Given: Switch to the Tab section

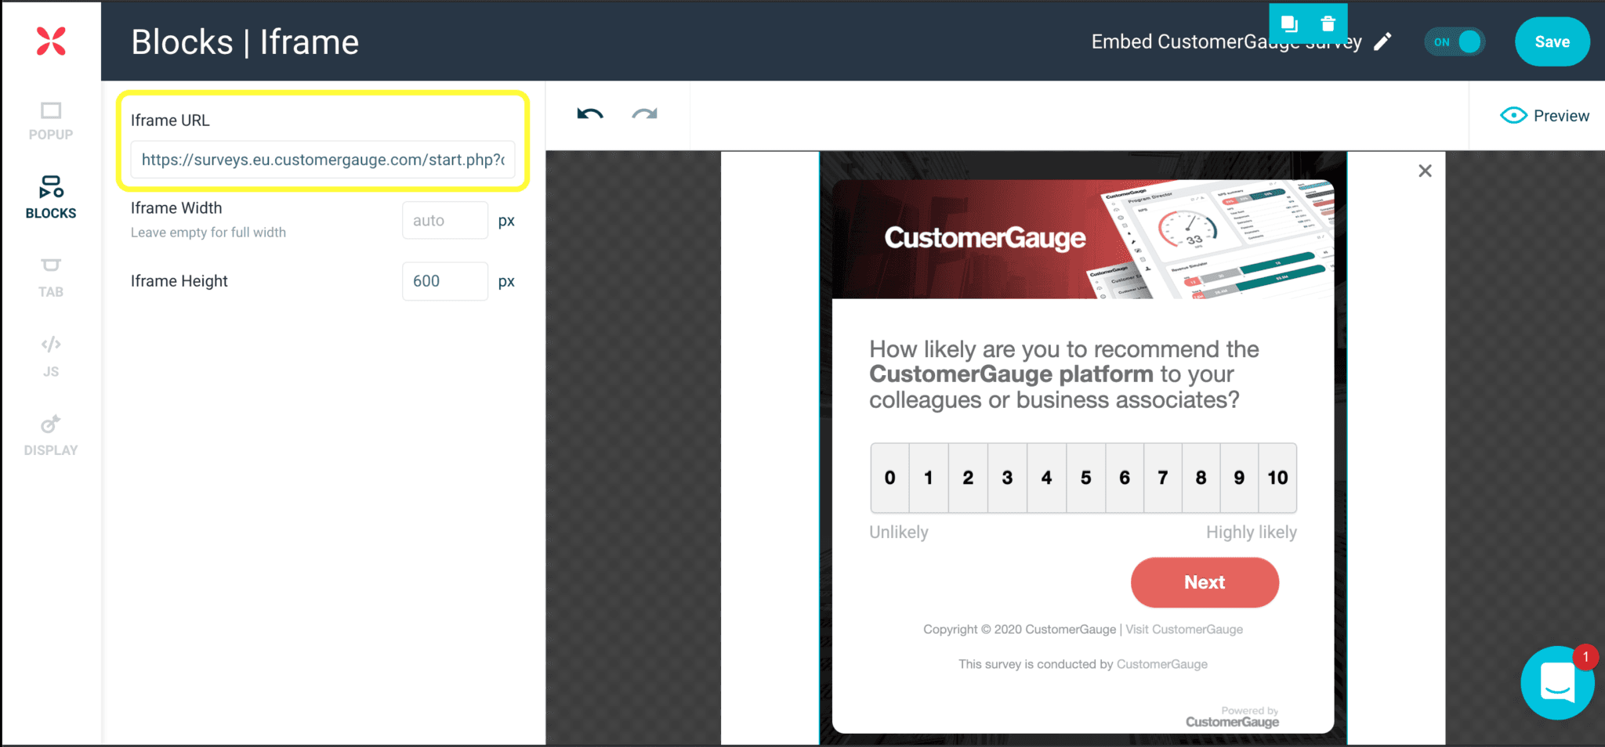Looking at the screenshot, I should (51, 278).
